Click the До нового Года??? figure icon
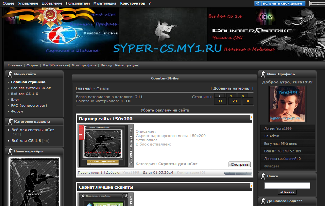The image size is (325, 206). click(263, 201)
